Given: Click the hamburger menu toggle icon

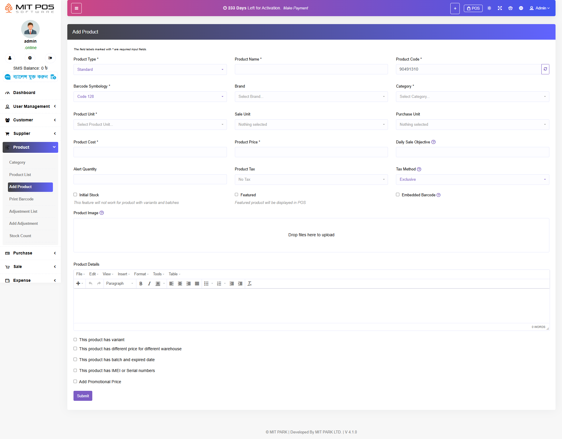Looking at the screenshot, I should (x=76, y=8).
